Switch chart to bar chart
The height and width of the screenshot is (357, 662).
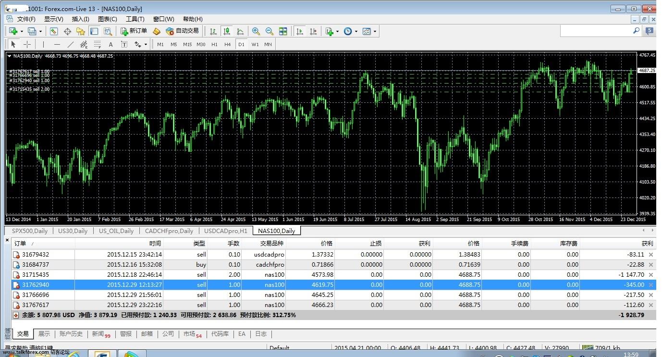213,31
